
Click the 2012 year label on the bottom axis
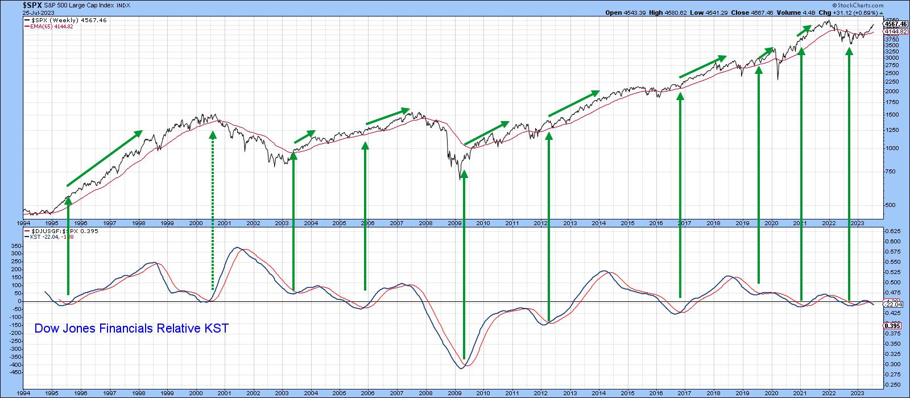click(x=541, y=393)
